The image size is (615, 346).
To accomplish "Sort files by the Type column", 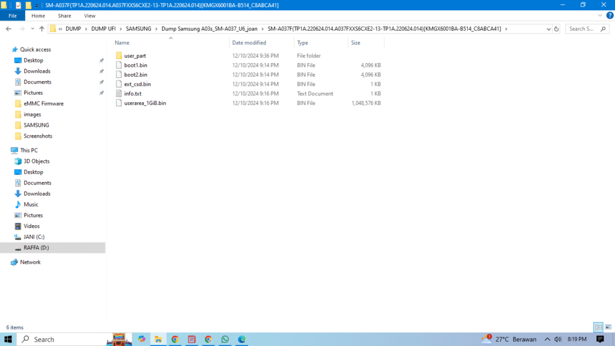I will pyautogui.click(x=303, y=43).
